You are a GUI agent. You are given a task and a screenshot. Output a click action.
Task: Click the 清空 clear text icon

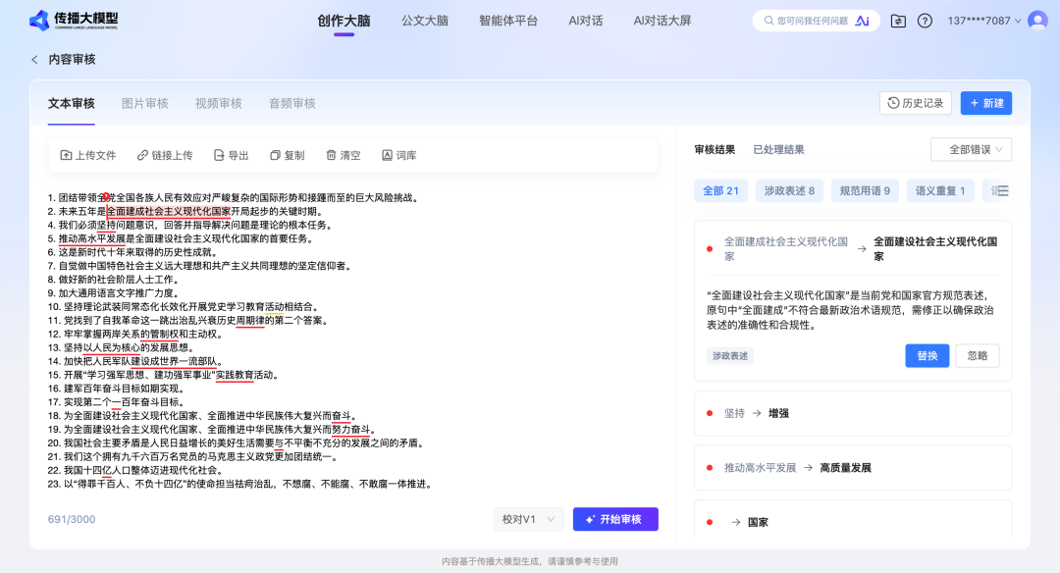[x=332, y=154]
